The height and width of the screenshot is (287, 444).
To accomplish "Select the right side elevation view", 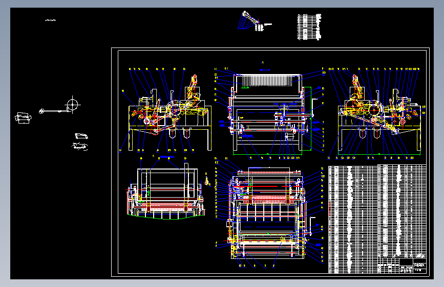I will pyautogui.click(x=379, y=112).
